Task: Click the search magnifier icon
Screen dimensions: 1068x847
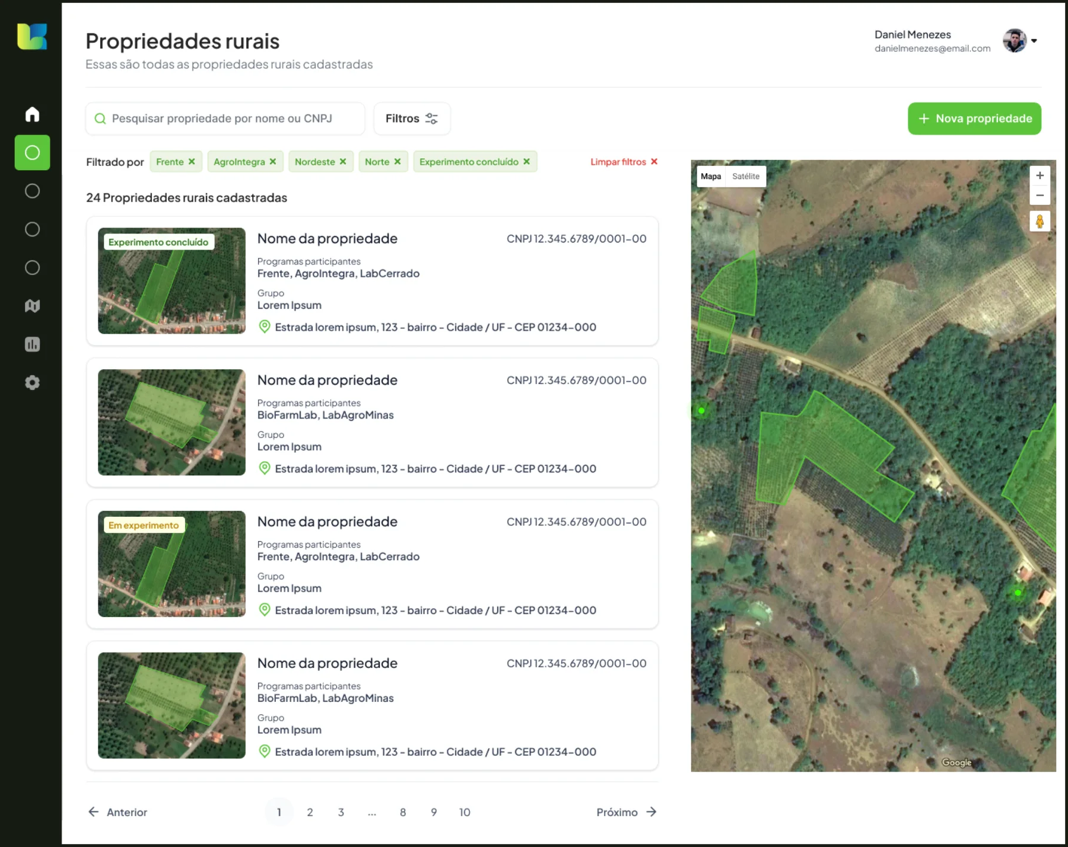Action: coord(100,119)
